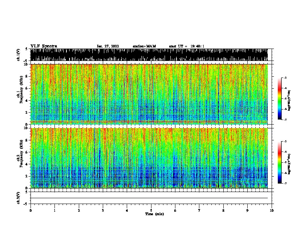Click the ch.1 color bar log(PSD) label
Viewport: 306px width, 236px height.
[289, 100]
